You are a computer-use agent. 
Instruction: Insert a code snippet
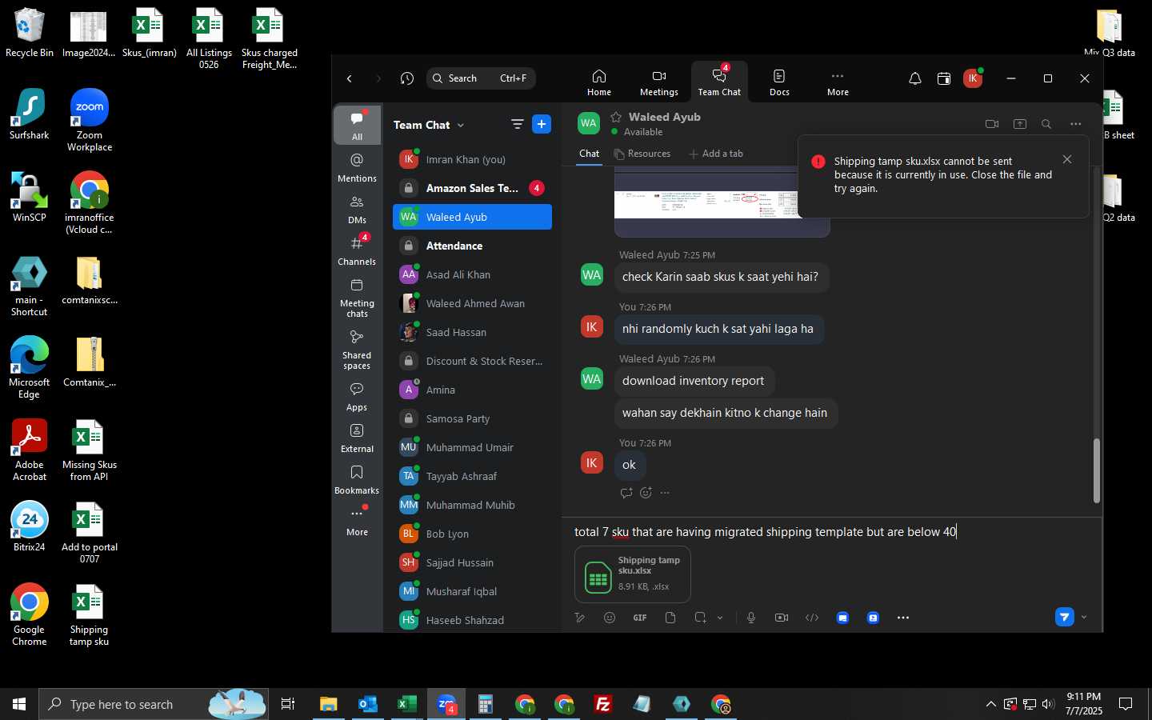[x=812, y=618]
